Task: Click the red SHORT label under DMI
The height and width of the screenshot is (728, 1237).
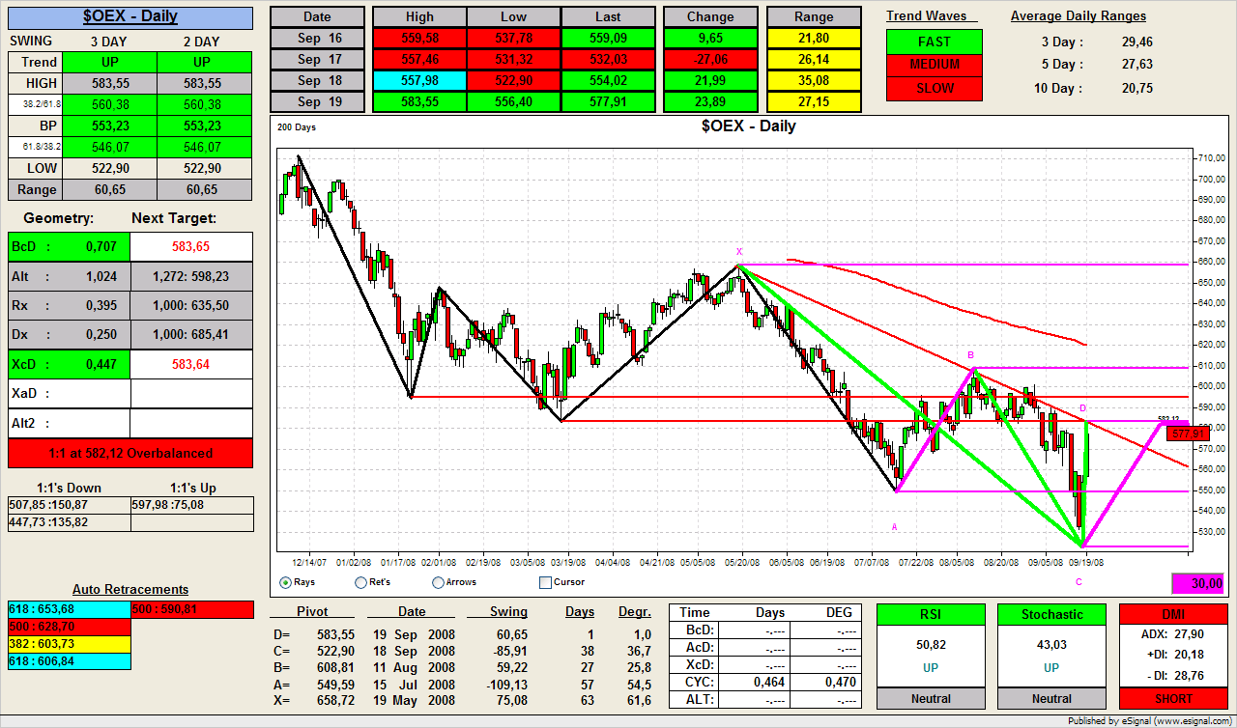Action: click(x=1172, y=698)
